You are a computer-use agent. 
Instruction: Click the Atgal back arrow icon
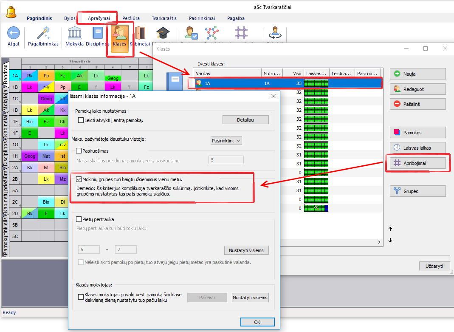(14, 33)
